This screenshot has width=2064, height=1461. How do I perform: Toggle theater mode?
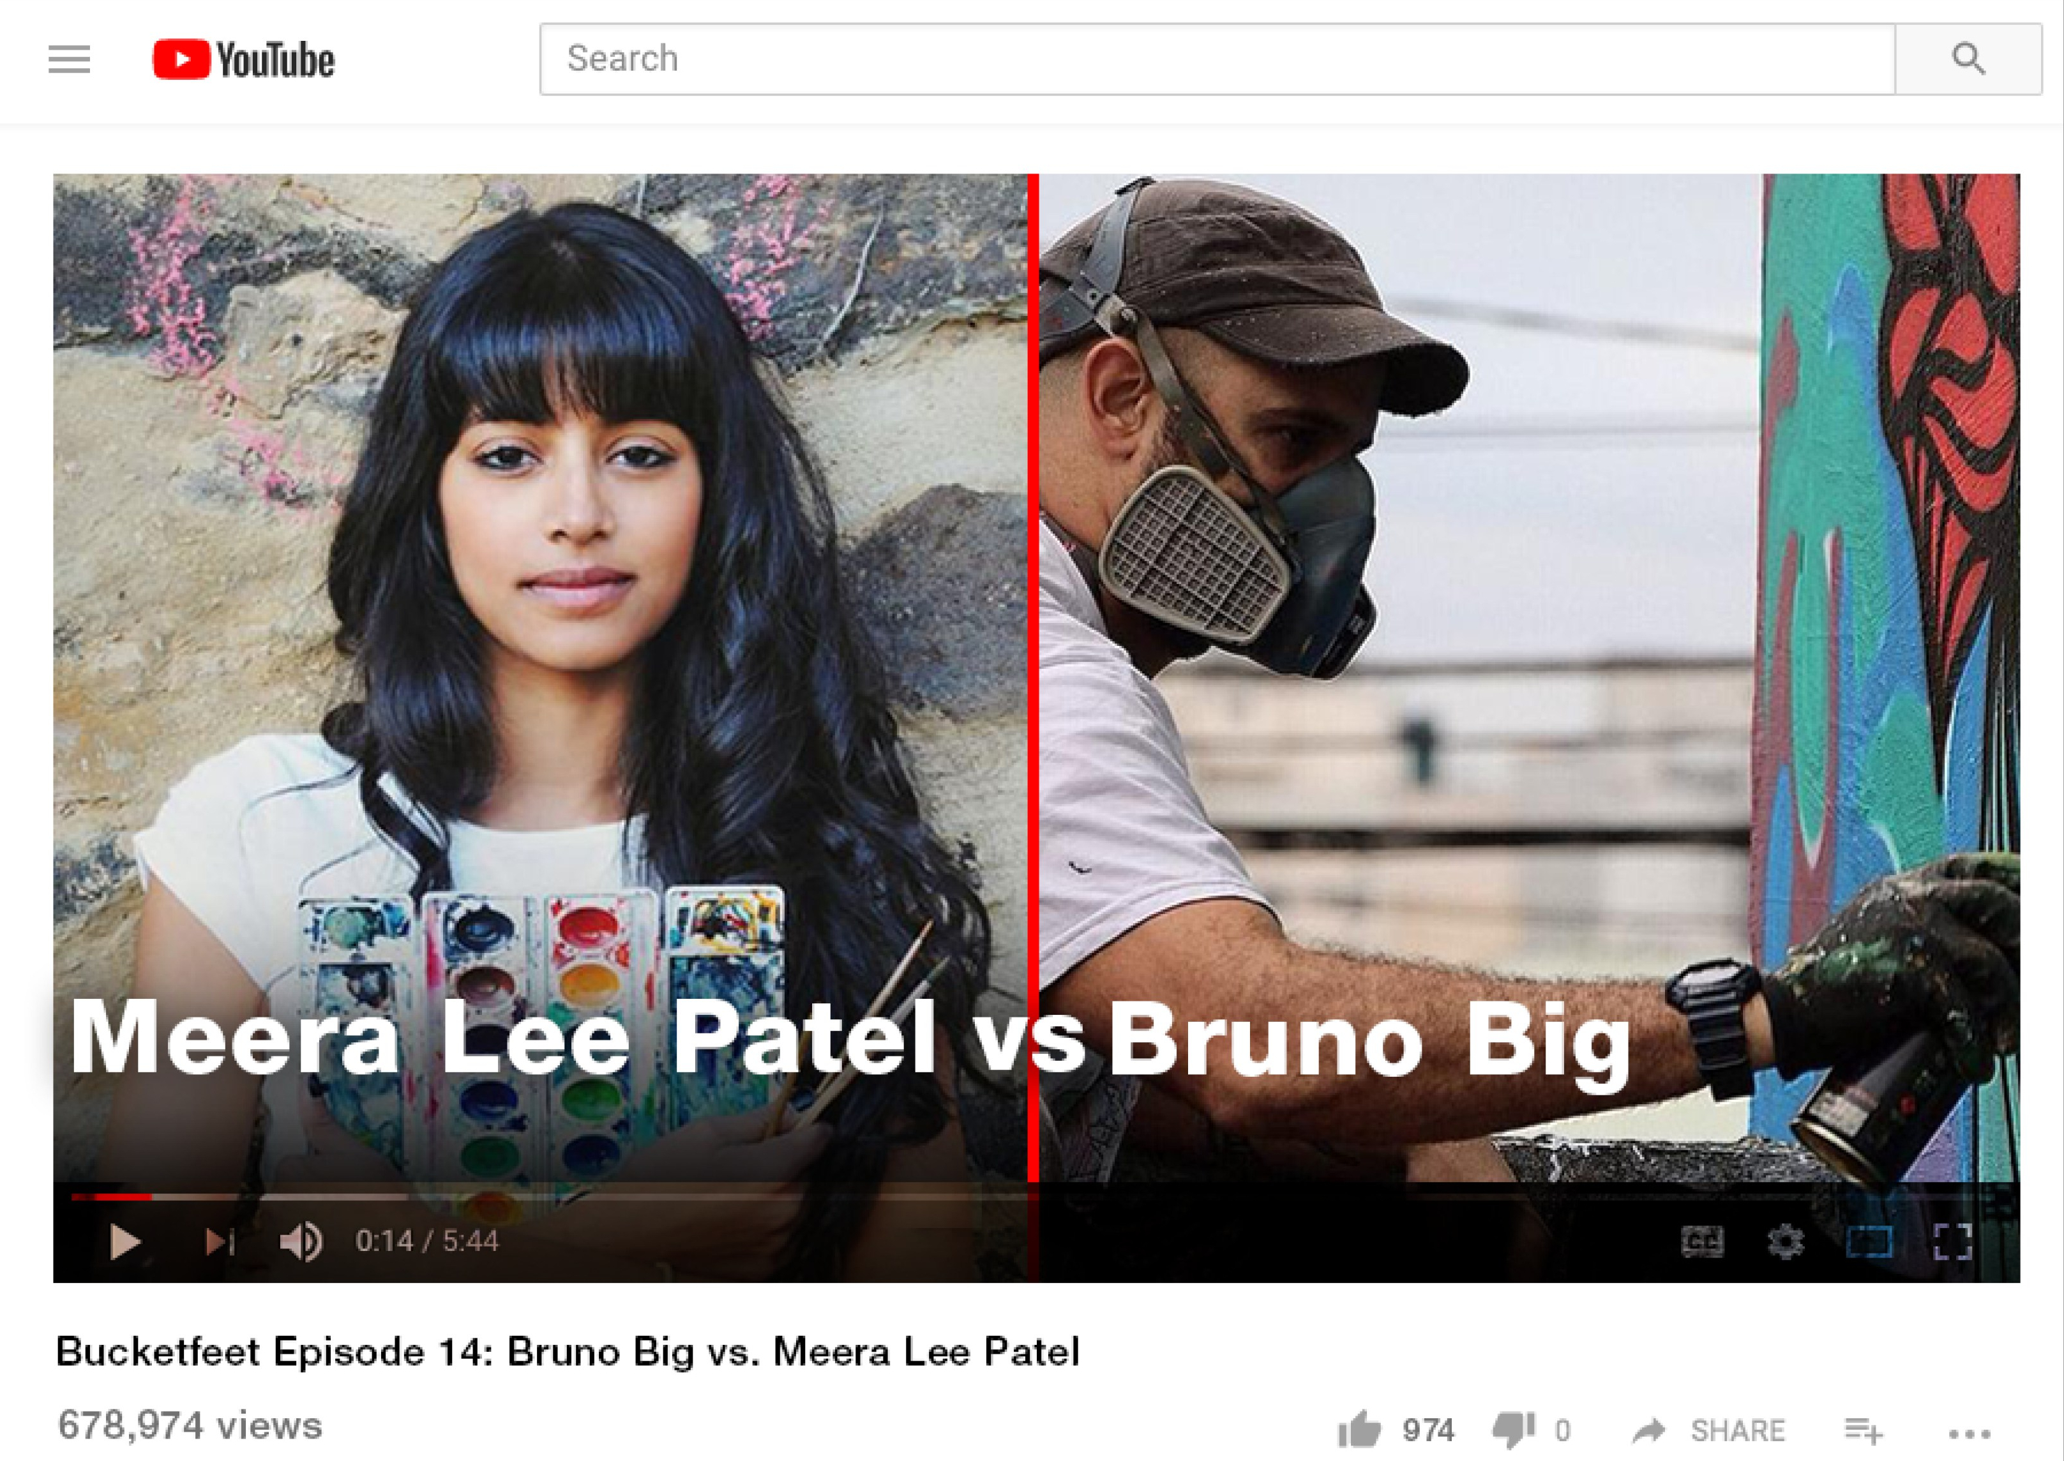[x=1869, y=1242]
